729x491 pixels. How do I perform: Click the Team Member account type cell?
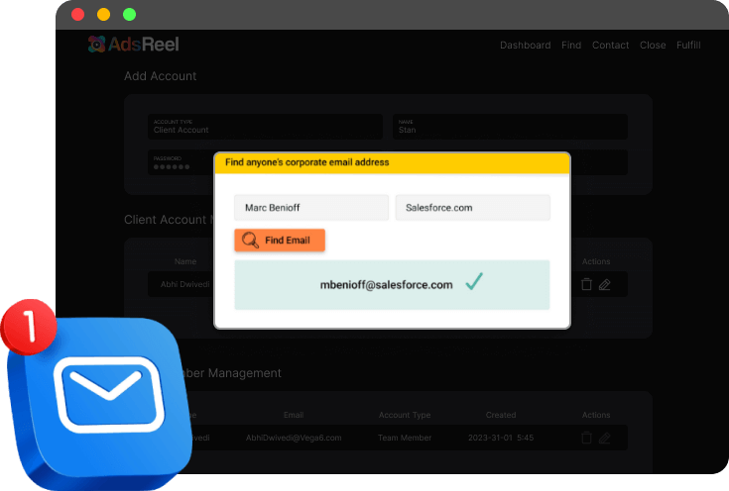coord(405,438)
